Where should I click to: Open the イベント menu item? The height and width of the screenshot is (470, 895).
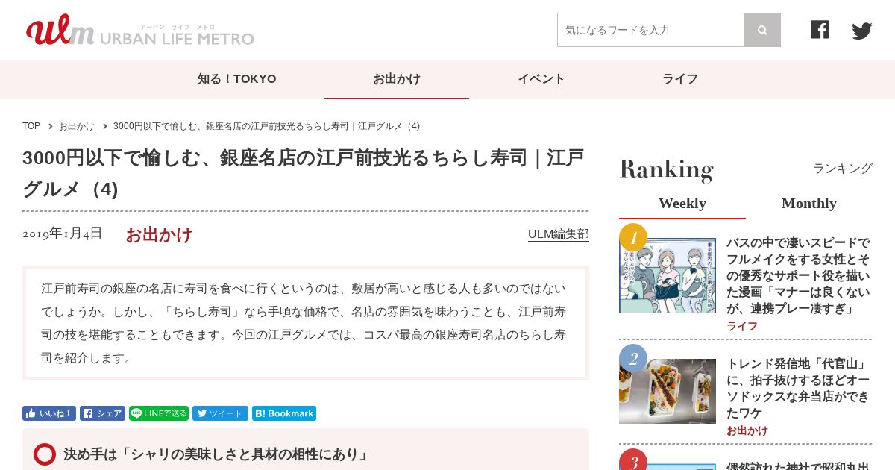tap(541, 79)
